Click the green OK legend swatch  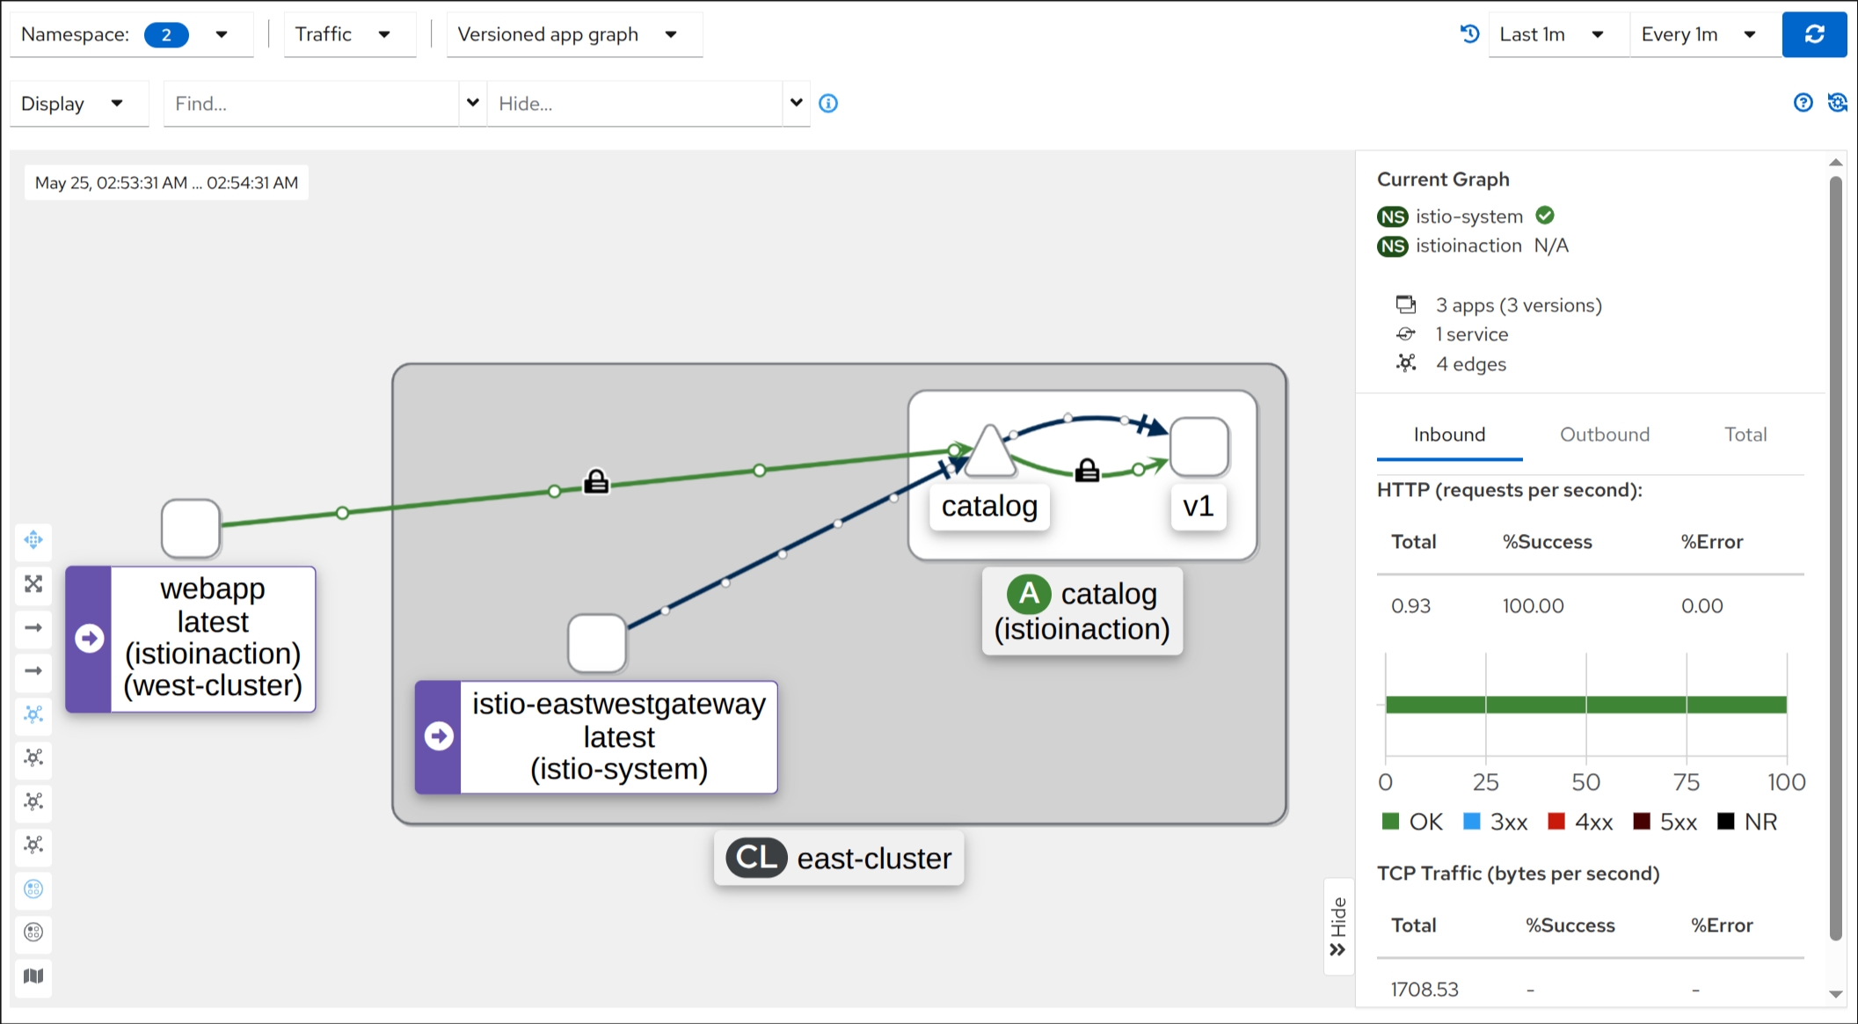pos(1390,822)
